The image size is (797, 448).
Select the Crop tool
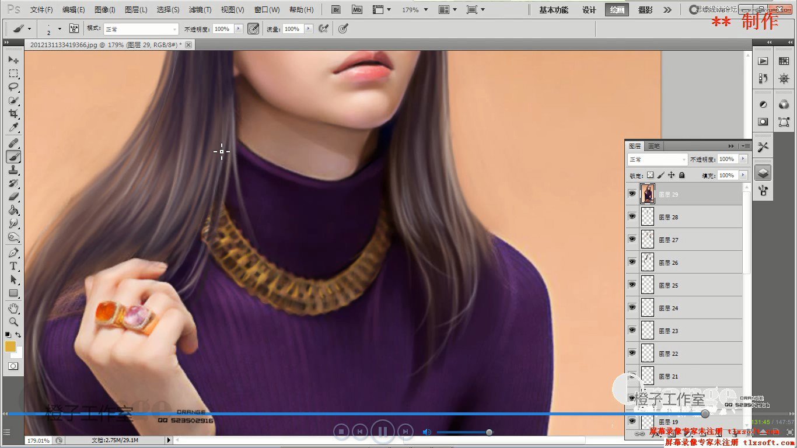coord(13,114)
